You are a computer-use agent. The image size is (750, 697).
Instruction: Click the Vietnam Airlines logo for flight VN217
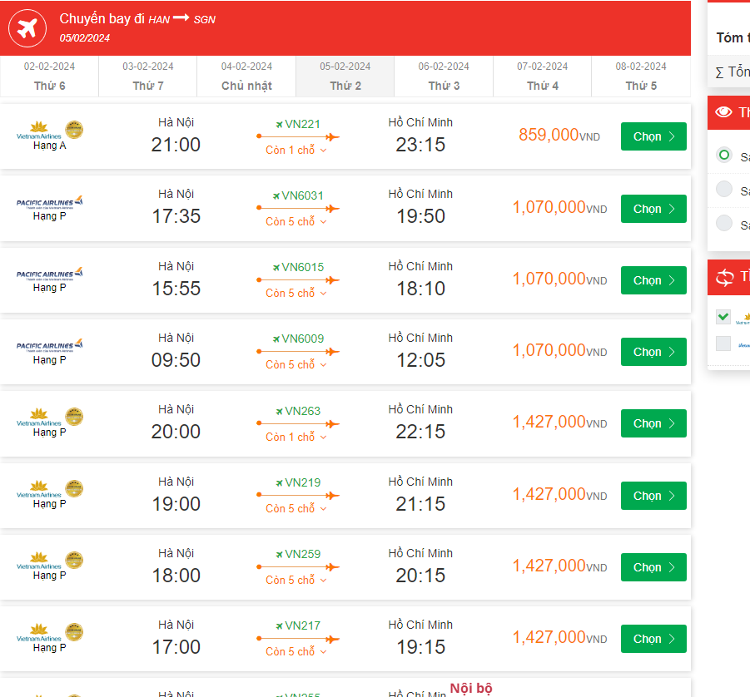pyautogui.click(x=39, y=633)
